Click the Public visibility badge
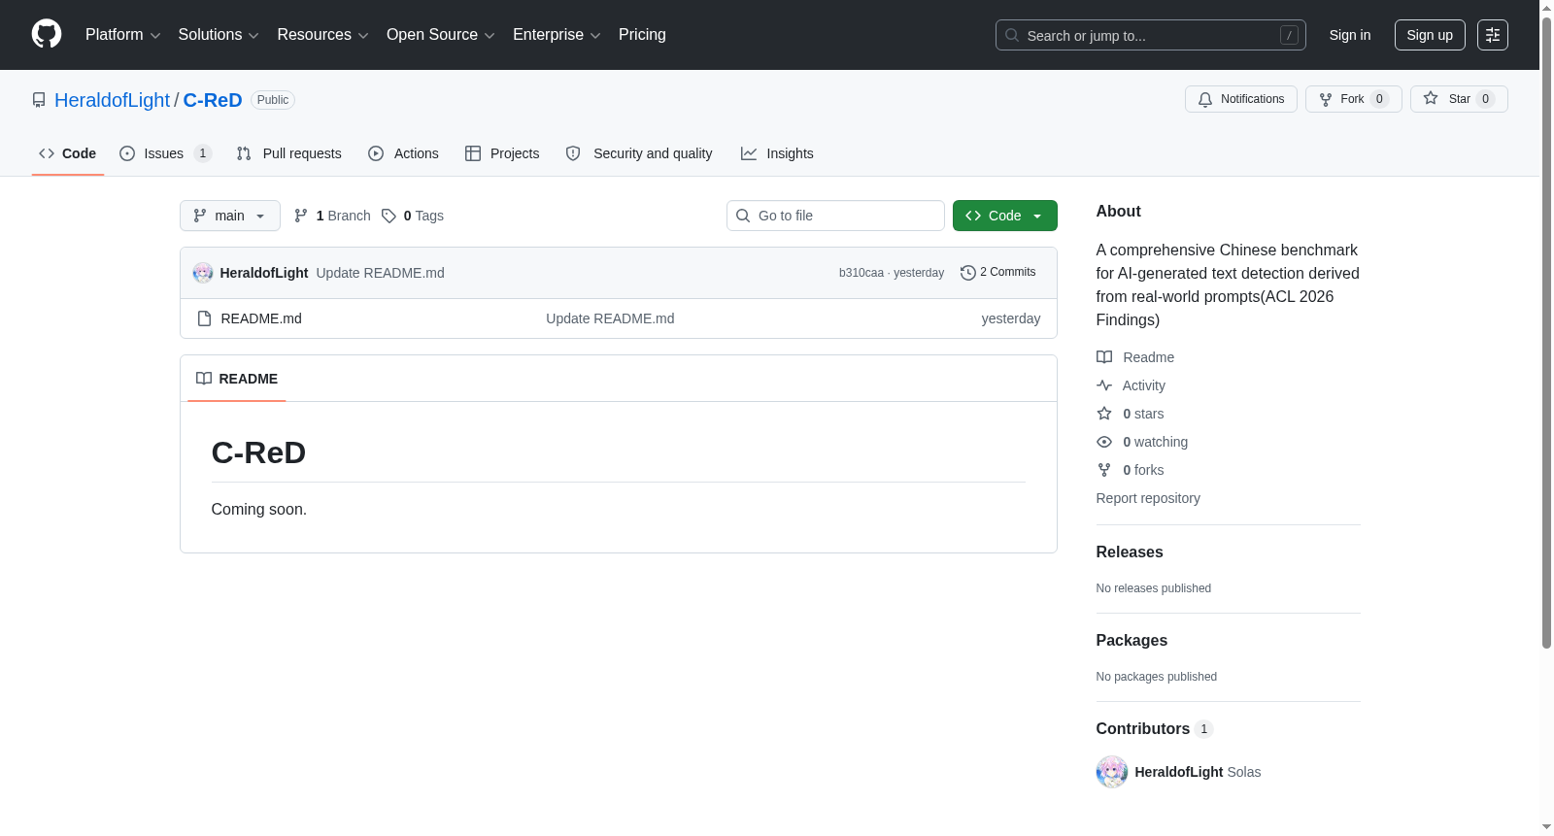Screen dimensions: 1554x836 click(273, 100)
